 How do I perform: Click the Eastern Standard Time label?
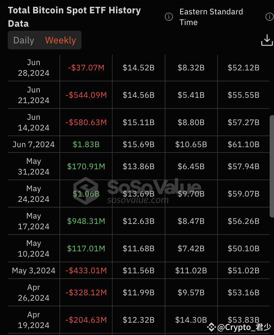[211, 17]
